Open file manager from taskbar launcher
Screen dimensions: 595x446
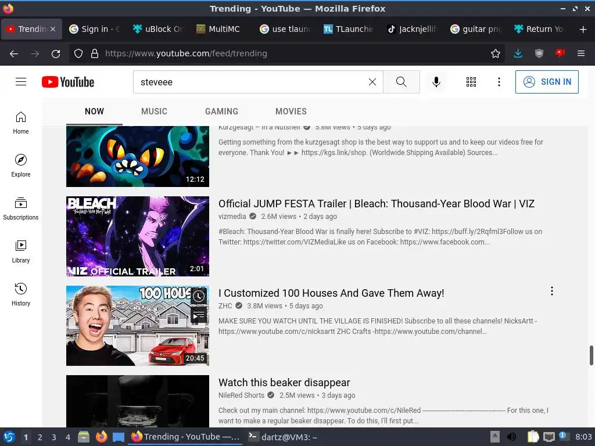(84, 437)
